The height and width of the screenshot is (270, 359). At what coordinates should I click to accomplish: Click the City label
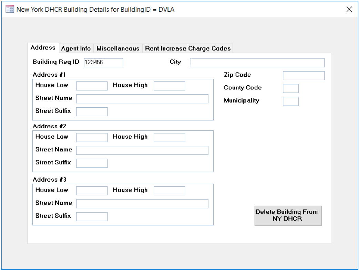pyautogui.click(x=175, y=62)
